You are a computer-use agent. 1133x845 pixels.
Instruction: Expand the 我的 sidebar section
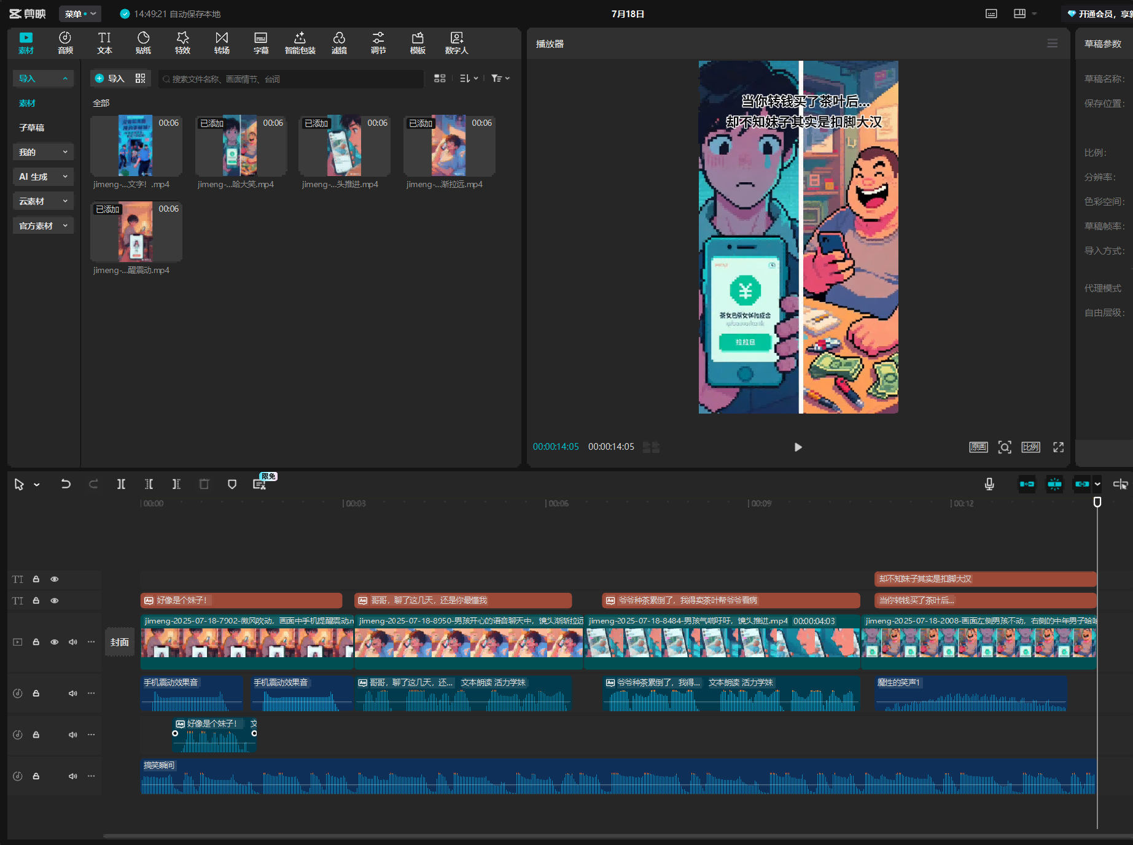pyautogui.click(x=43, y=152)
